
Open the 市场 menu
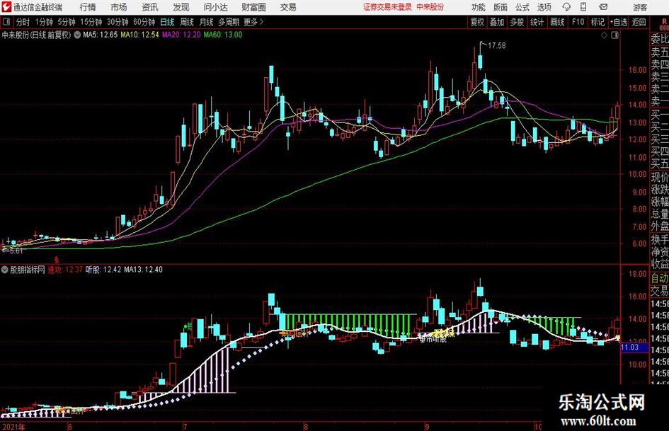119,7
